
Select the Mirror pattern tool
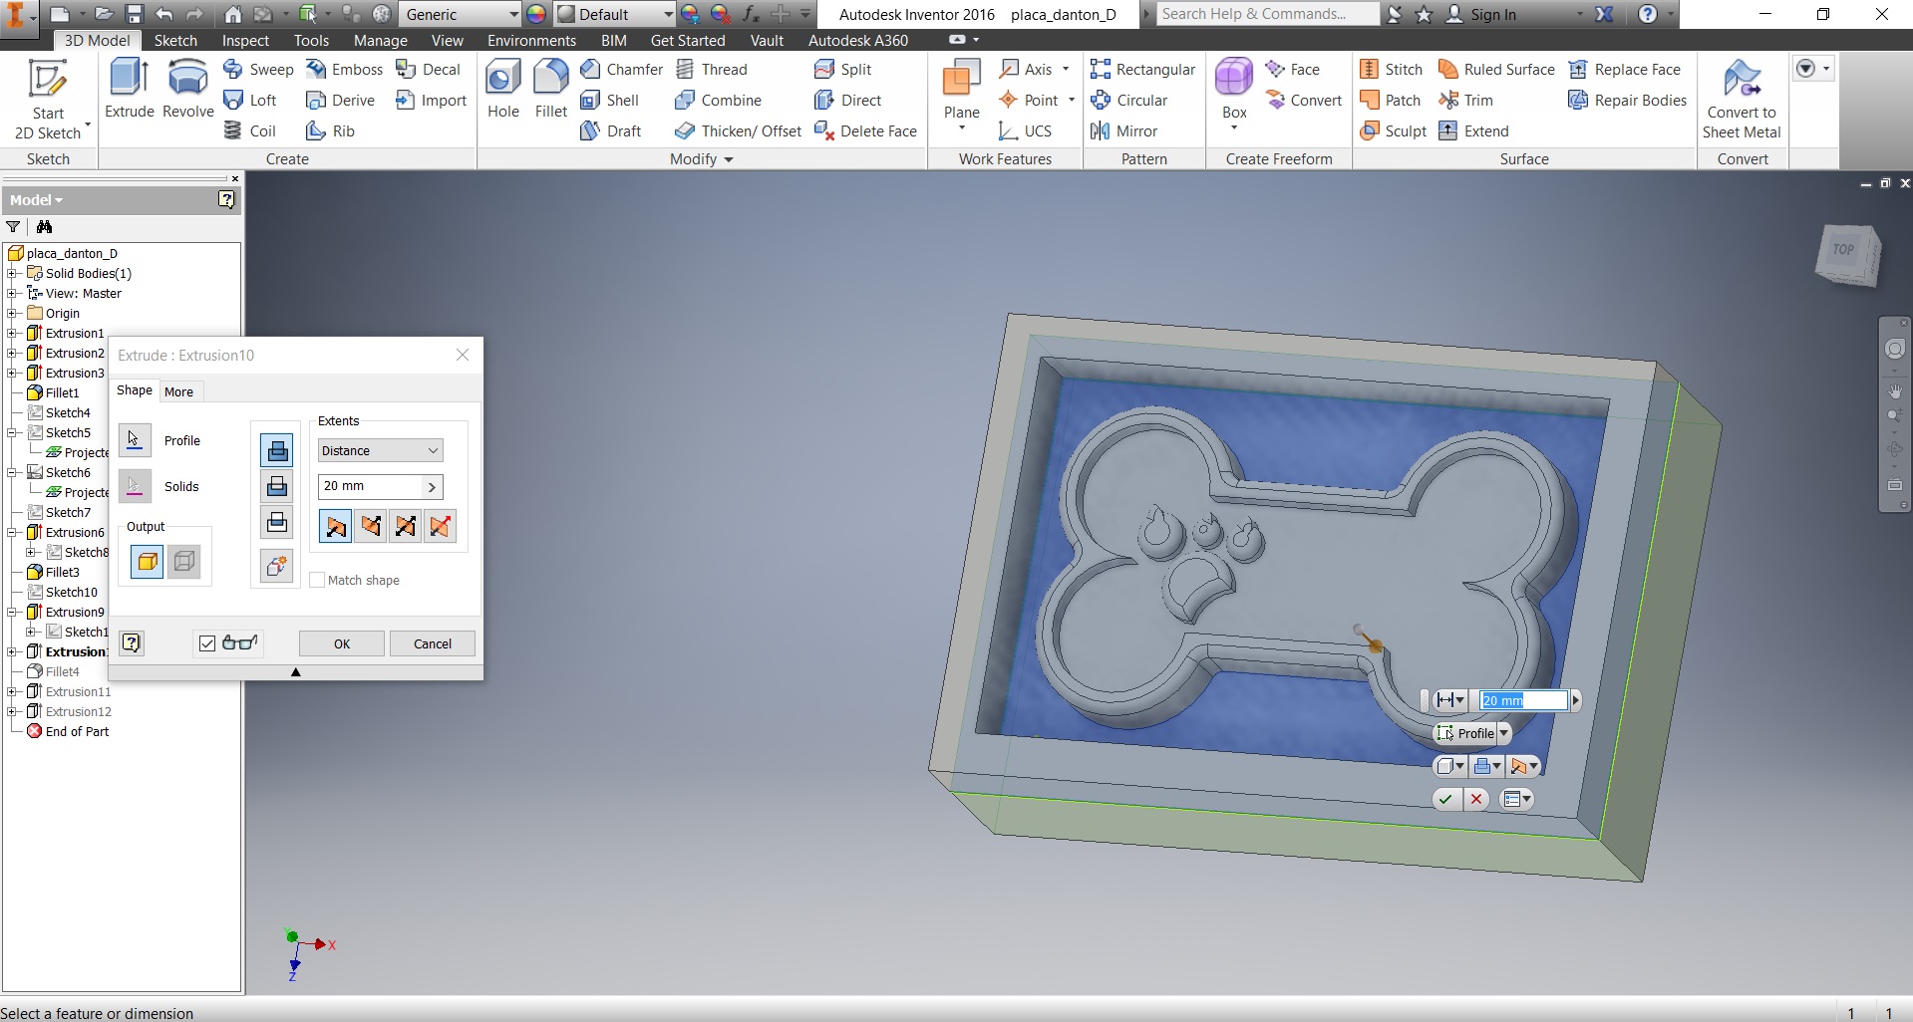tap(1123, 130)
